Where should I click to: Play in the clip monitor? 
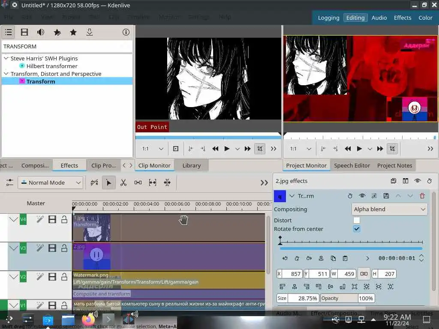tap(227, 149)
